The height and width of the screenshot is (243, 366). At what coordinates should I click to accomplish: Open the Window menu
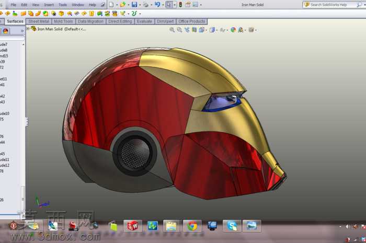pos(78,5)
